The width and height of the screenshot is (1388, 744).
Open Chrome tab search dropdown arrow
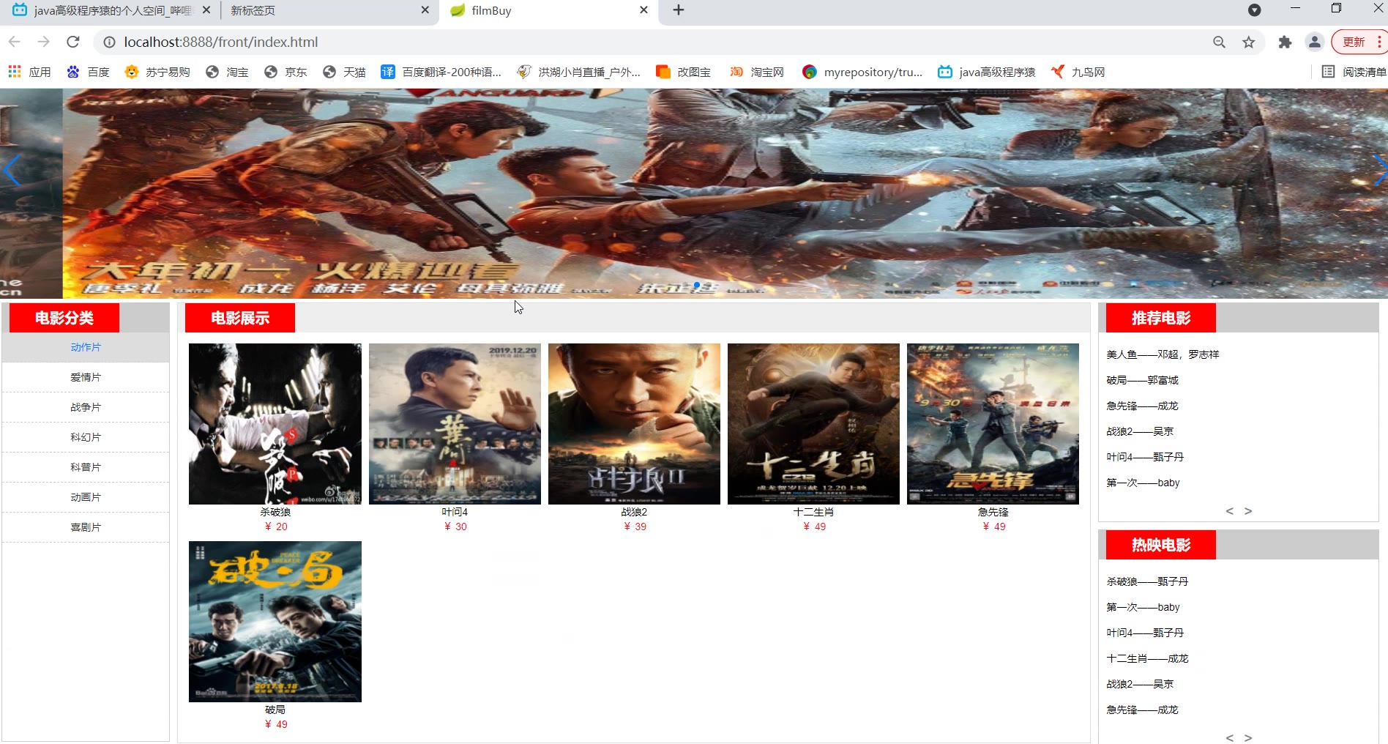tap(1254, 10)
